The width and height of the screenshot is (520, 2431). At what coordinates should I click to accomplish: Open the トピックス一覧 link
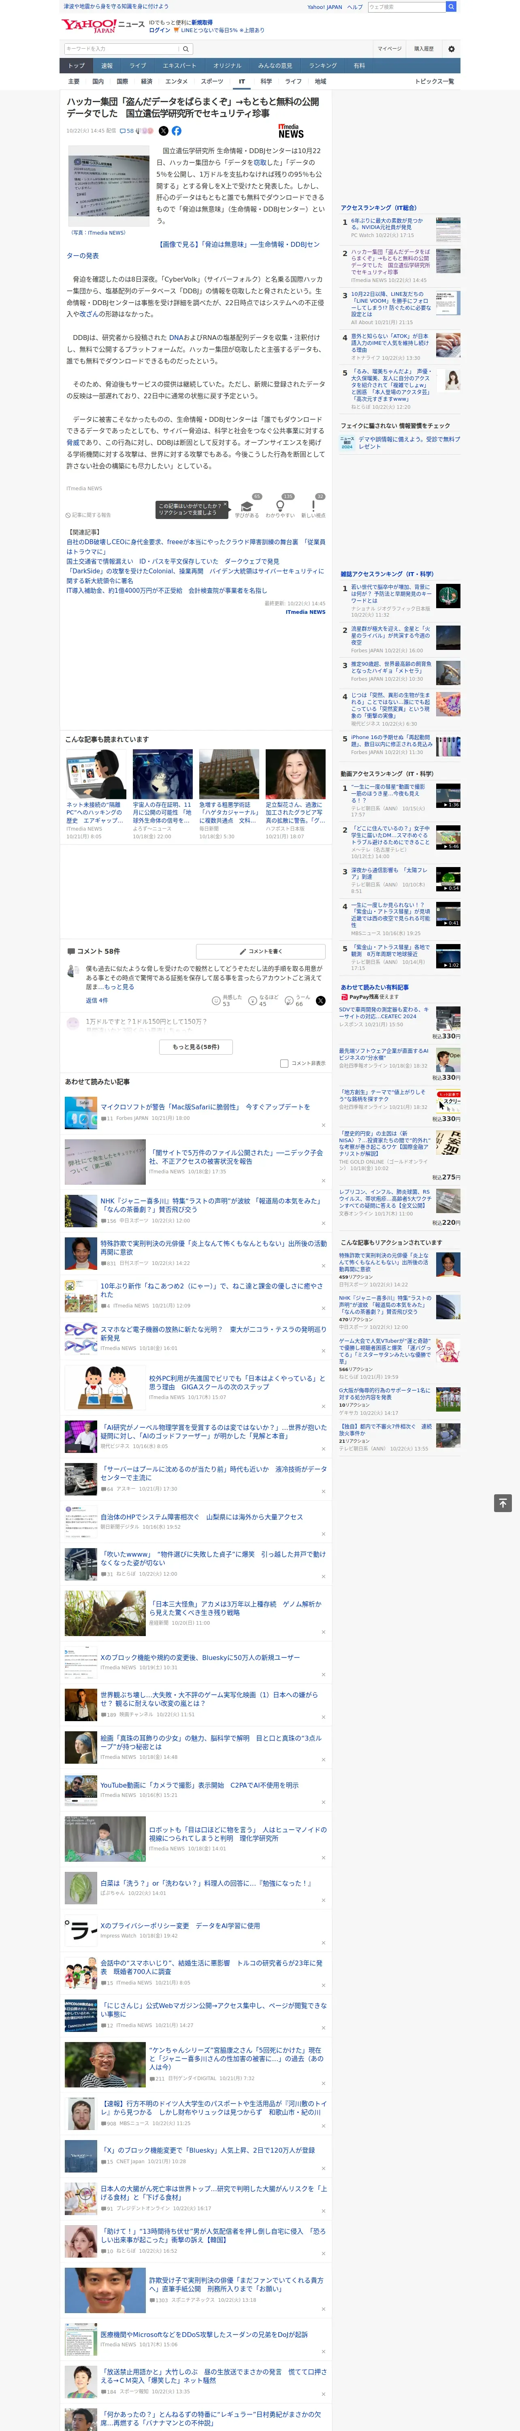pyautogui.click(x=434, y=81)
